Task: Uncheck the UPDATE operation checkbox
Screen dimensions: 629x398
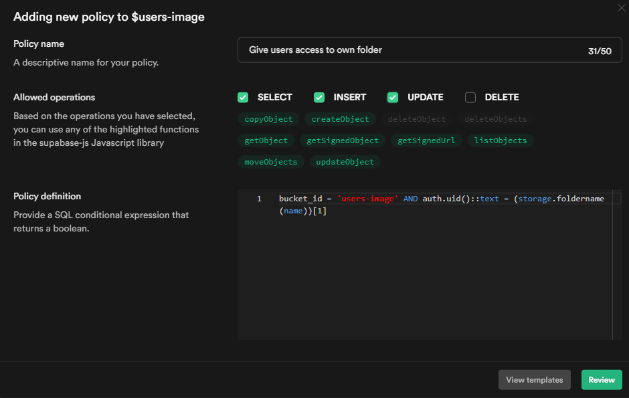Action: [393, 98]
